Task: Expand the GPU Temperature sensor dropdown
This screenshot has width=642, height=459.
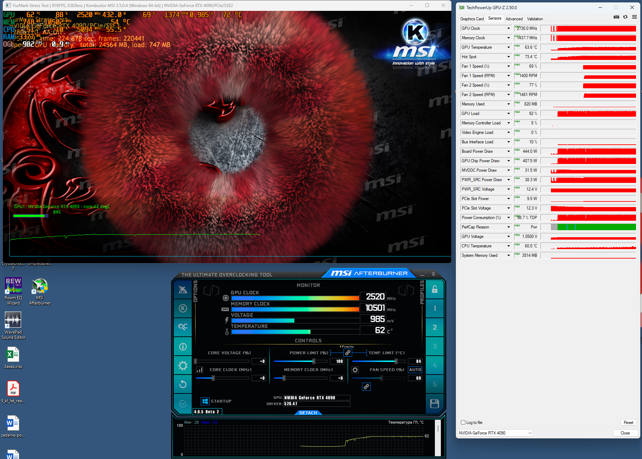Action: tap(508, 47)
